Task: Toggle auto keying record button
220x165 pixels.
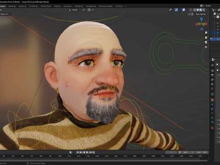Action: (71, 152)
